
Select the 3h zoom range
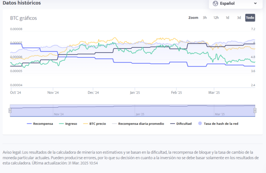tap(205, 18)
